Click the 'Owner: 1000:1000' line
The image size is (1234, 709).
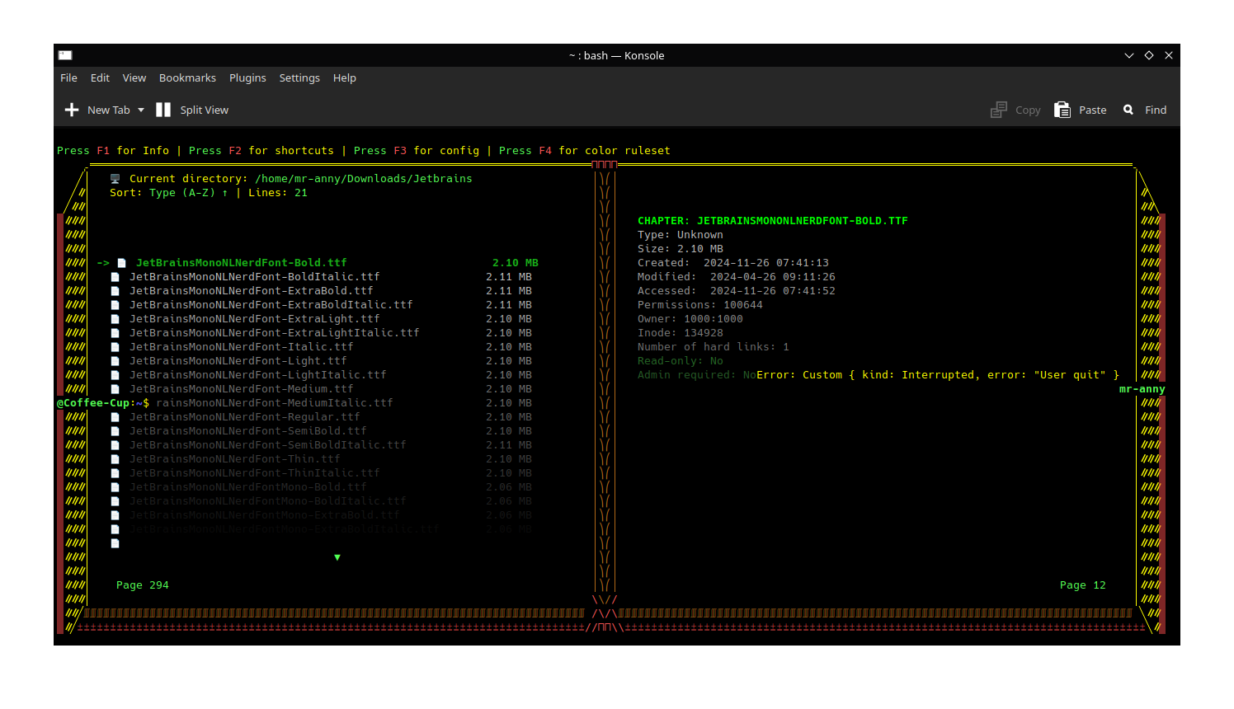point(690,319)
